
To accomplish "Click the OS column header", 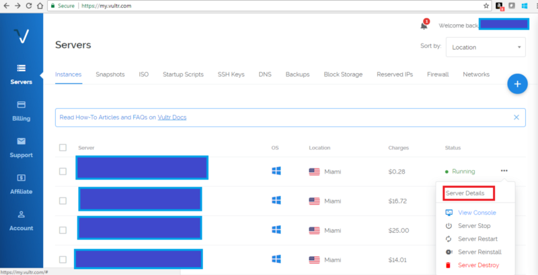I will click(275, 148).
